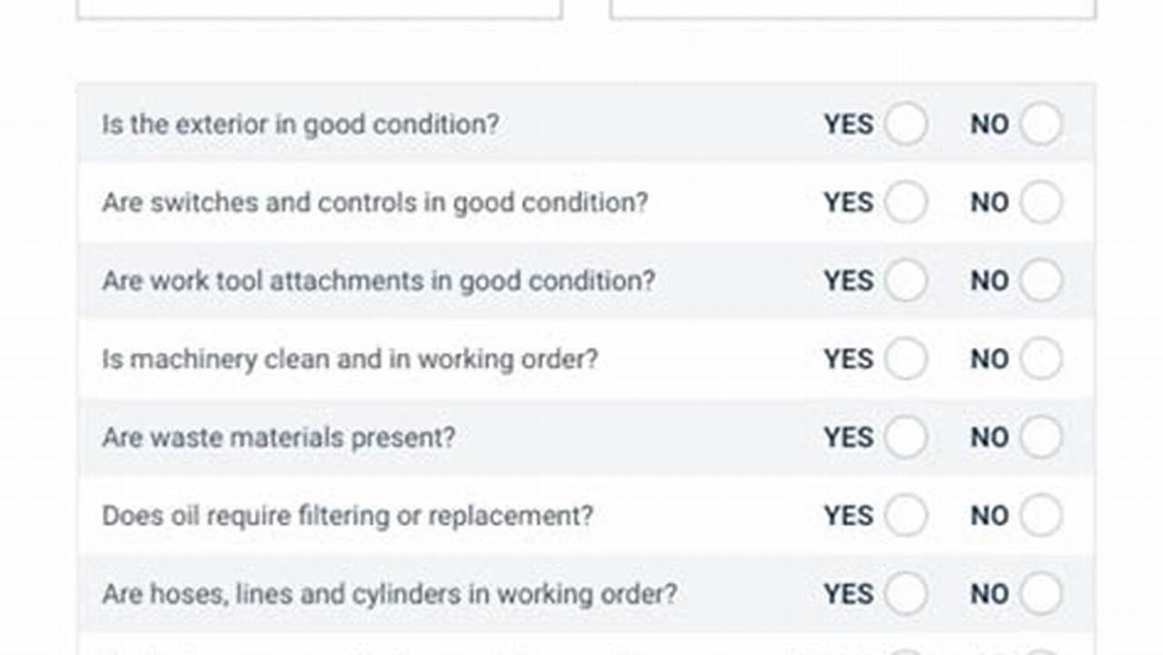
Task: Click the bottom row YES circle
Action: (x=907, y=650)
